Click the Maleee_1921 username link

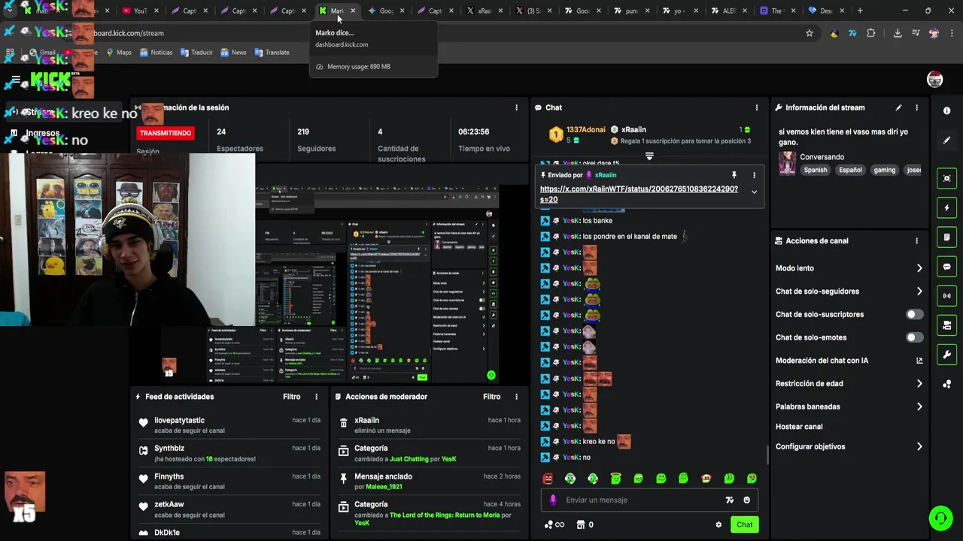[x=384, y=487]
